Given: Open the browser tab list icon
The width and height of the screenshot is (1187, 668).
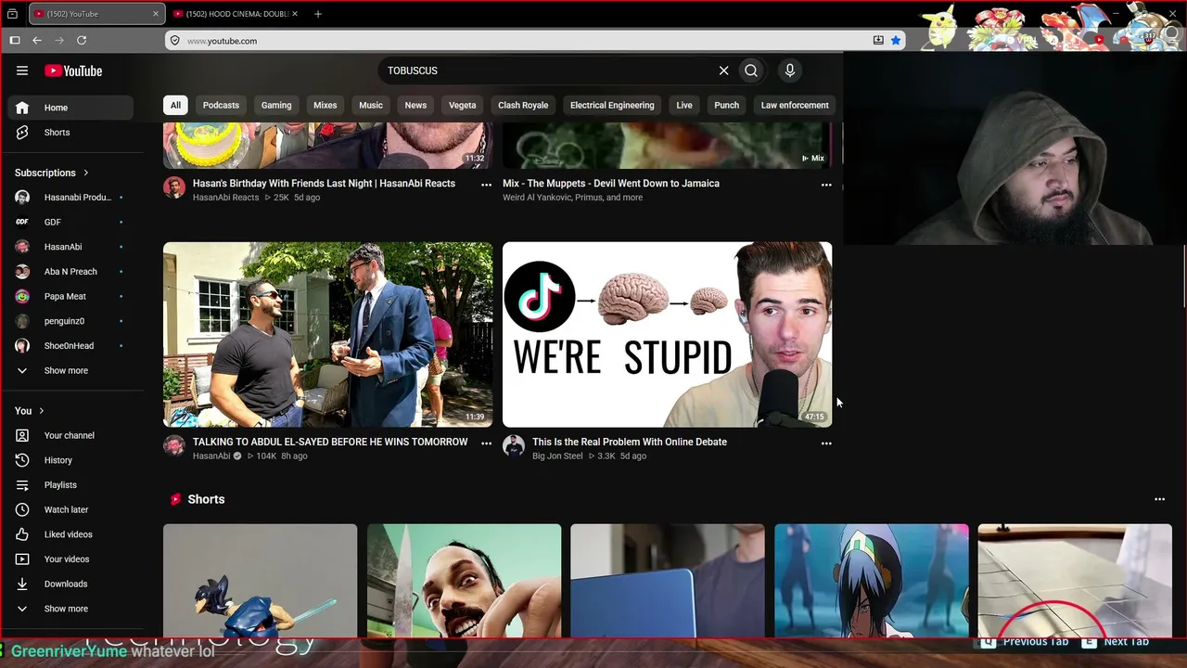Looking at the screenshot, I should 12,14.
